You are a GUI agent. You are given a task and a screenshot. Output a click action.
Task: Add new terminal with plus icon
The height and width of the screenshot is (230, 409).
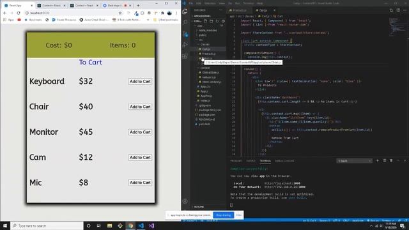pos(377,160)
